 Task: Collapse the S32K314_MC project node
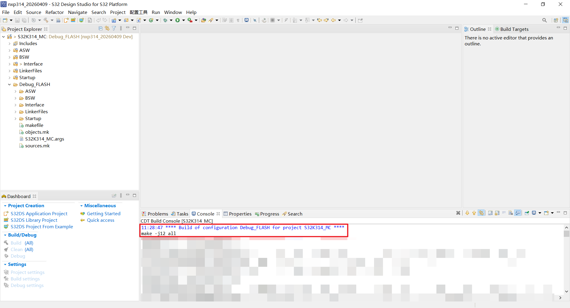tap(3, 37)
